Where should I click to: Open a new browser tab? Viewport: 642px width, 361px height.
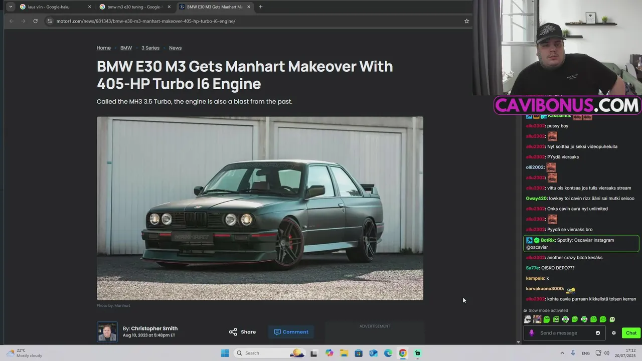(x=261, y=7)
